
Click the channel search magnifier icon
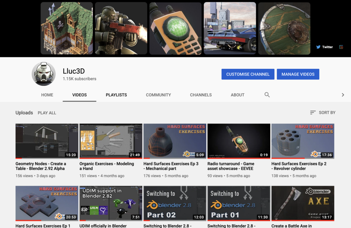point(267,95)
